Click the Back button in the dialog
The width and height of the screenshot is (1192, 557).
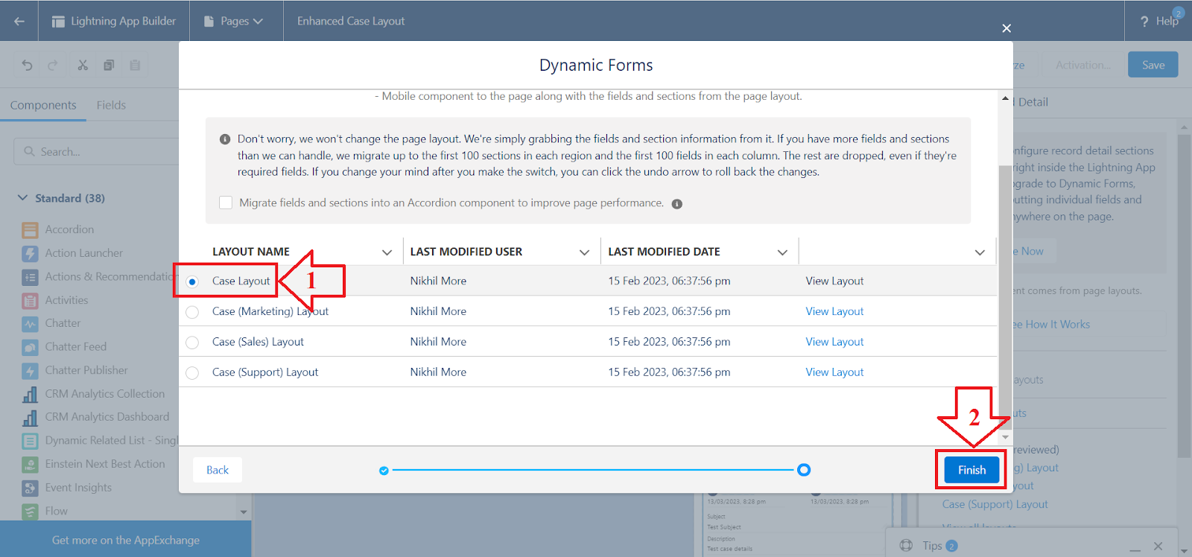pos(218,470)
